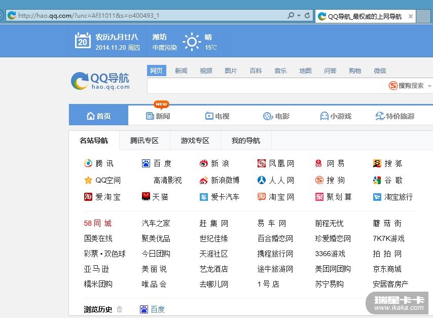Image resolution: width=433 pixels, height=318 pixels.
Task: Select the 图片 search tab
Action: pos(231,70)
